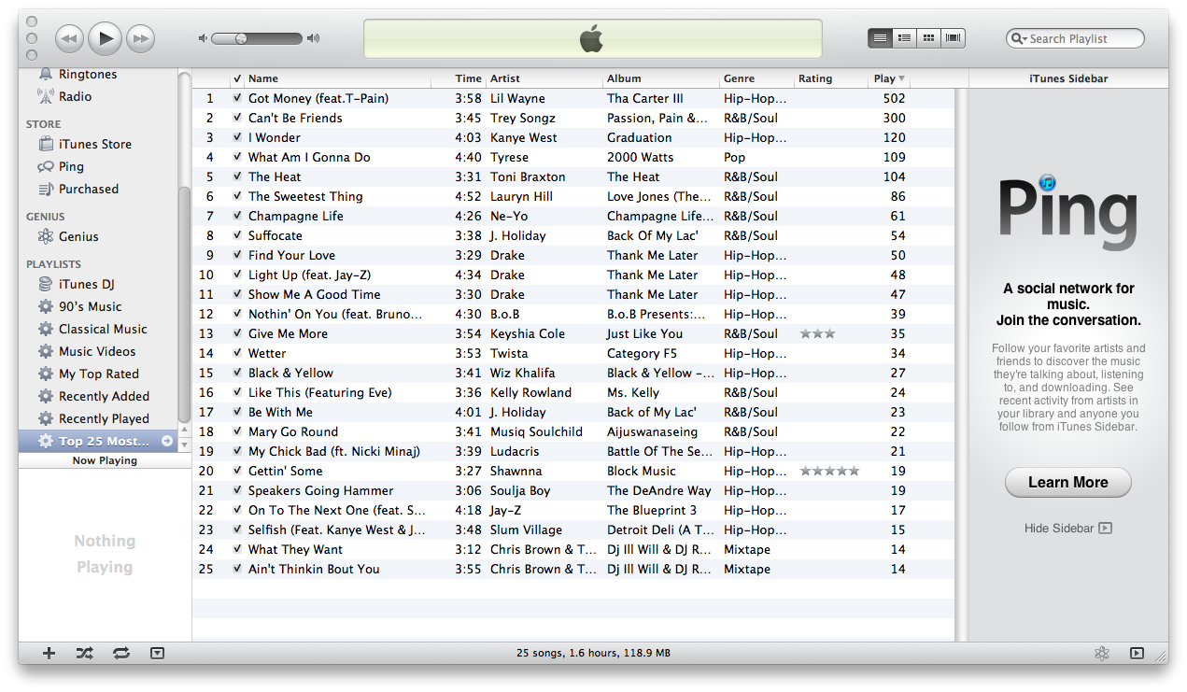Click the checkmark column header
The height and width of the screenshot is (692, 1187).
coord(237,78)
